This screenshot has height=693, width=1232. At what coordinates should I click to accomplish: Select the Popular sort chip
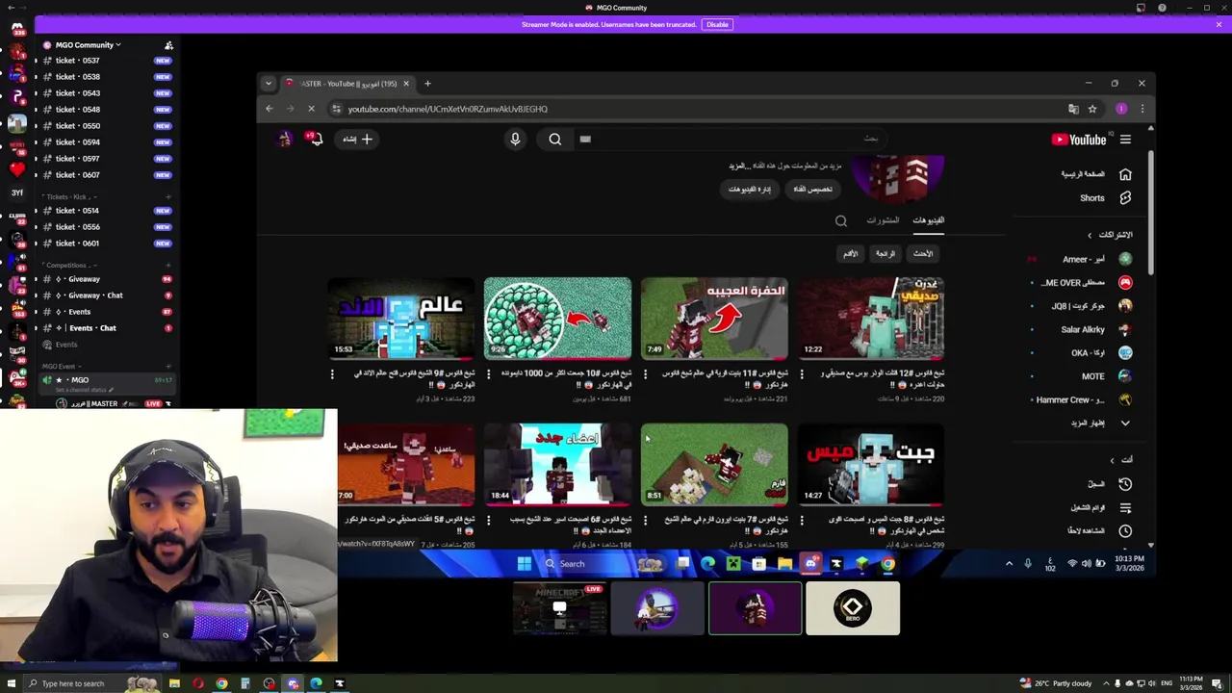(885, 254)
